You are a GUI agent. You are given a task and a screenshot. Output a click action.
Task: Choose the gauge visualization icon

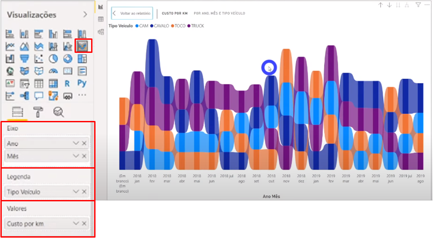point(53,71)
